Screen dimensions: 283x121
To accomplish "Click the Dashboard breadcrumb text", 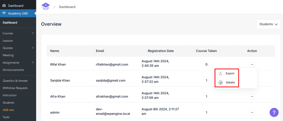I will [67, 7].
